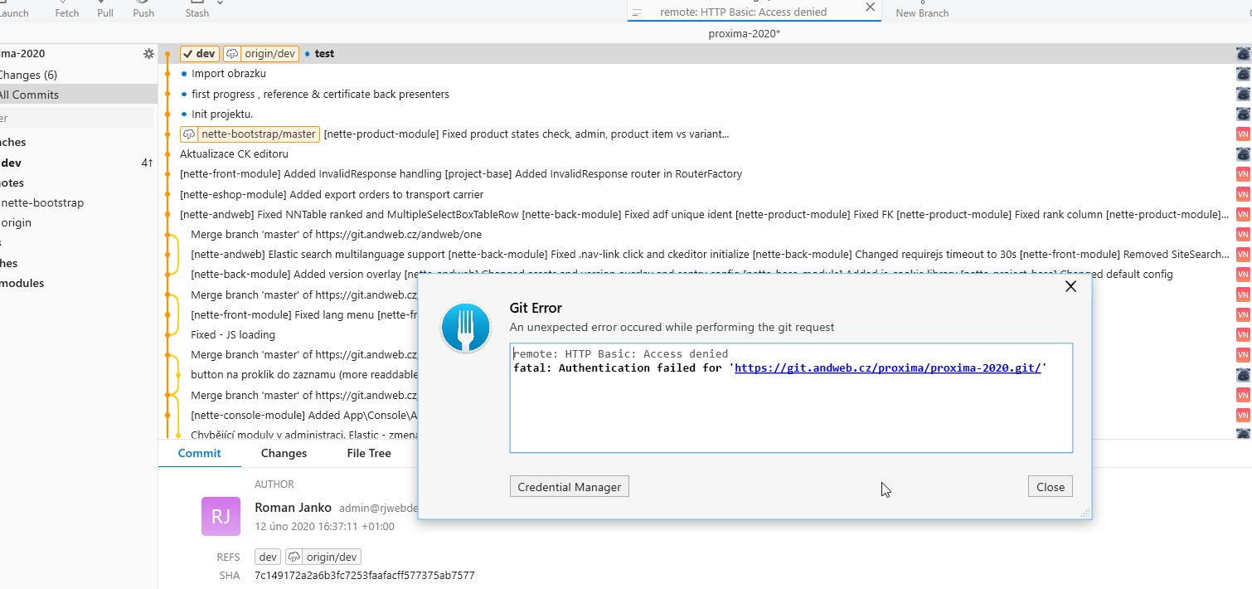The image size is (1252, 589).
Task: Click the SHA hash 7c149172a2a6b3fc...
Action: pos(365,576)
